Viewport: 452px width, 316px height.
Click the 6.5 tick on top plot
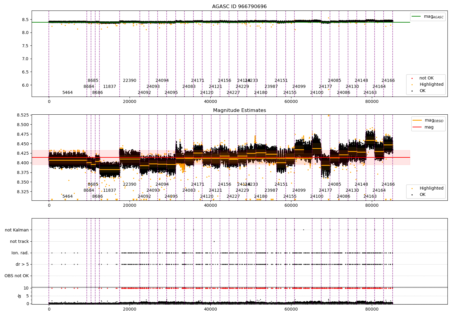25,72
